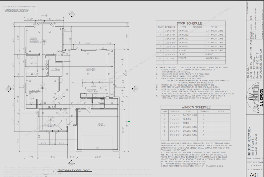Click the top section marker triangle

tap(72, 14)
